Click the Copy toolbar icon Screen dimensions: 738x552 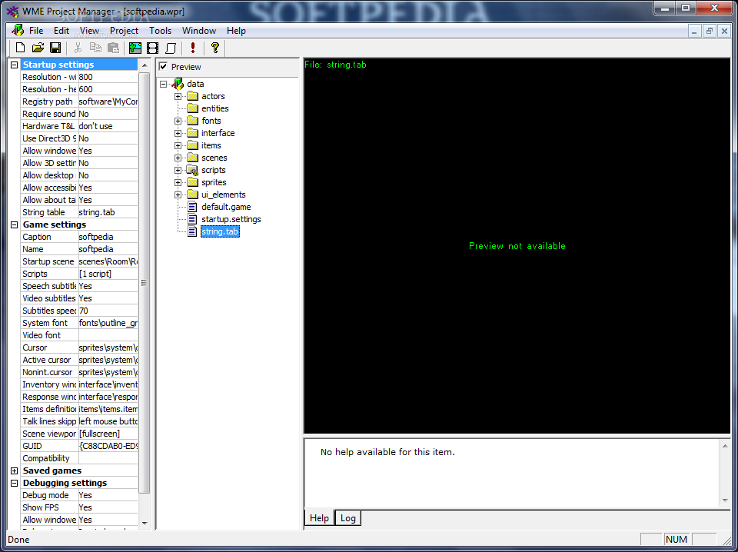[x=95, y=48]
